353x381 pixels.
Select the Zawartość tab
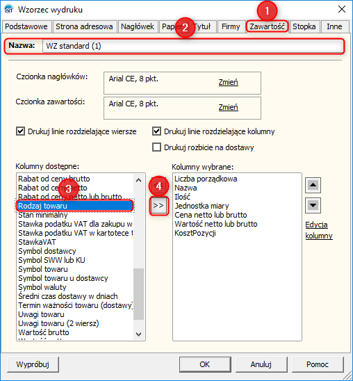267,26
